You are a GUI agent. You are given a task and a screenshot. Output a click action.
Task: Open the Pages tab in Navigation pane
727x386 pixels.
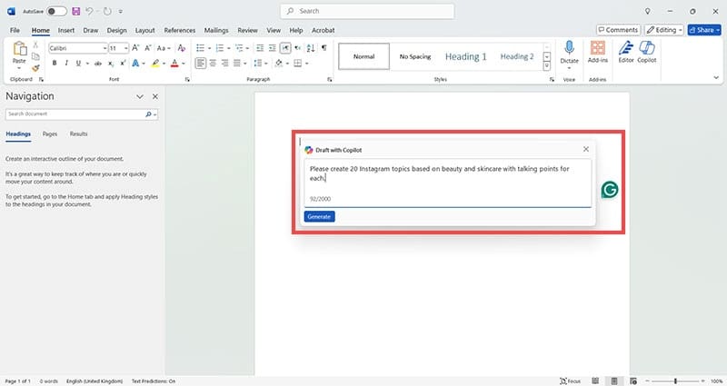coord(50,134)
